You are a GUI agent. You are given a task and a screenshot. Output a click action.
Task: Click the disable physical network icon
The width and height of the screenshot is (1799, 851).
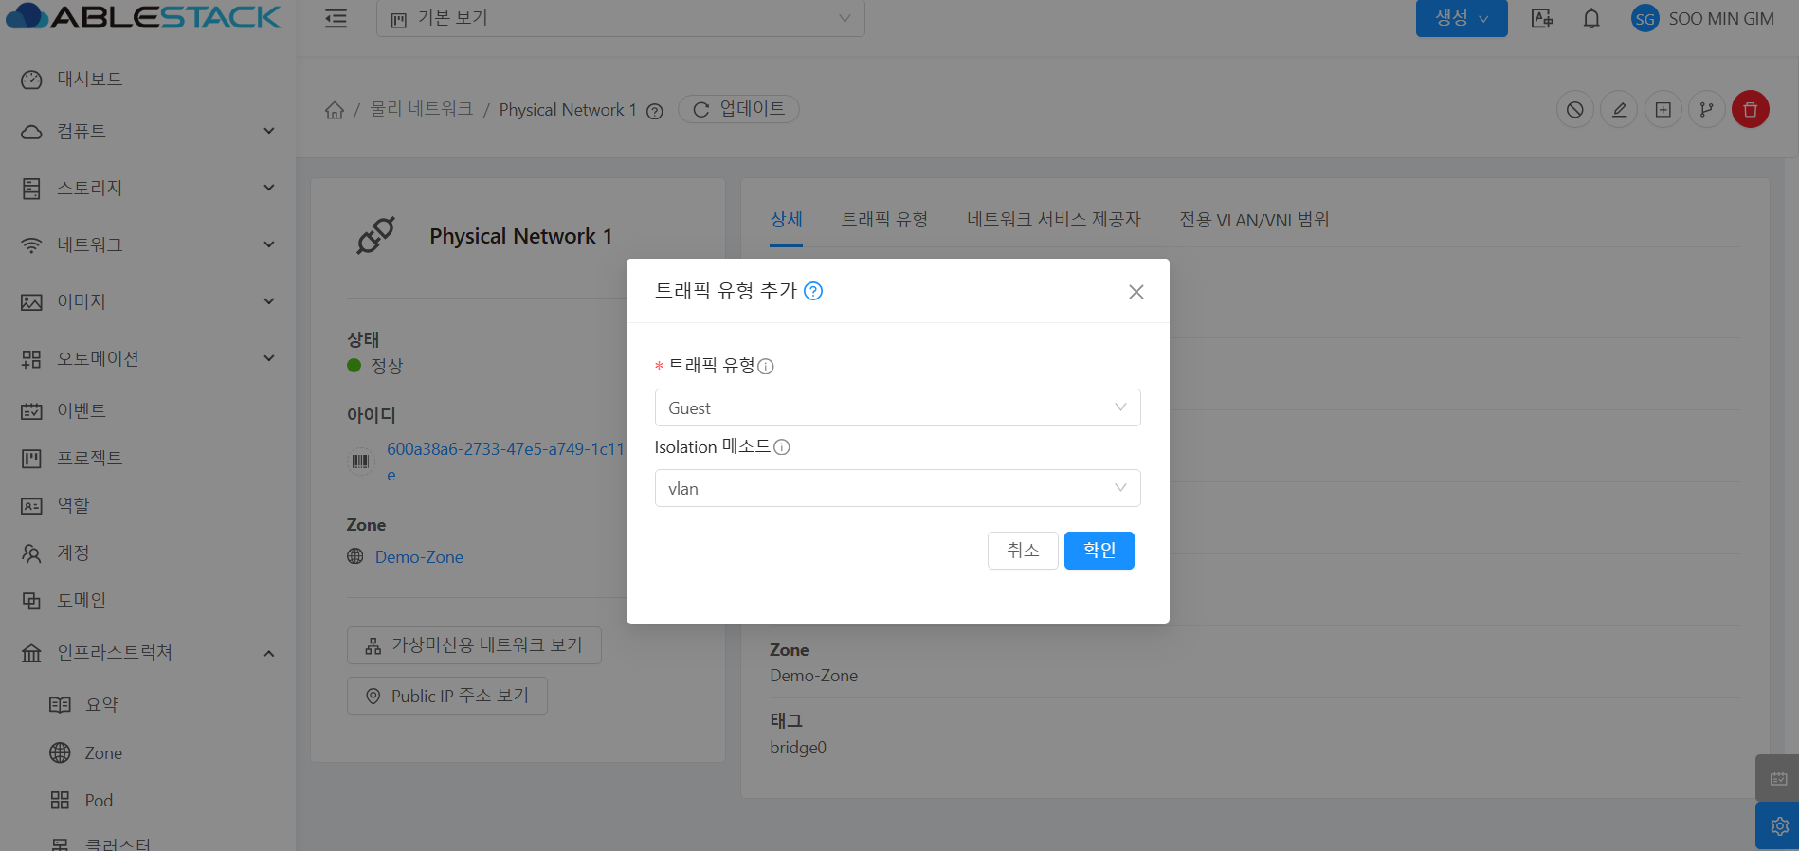pos(1574,110)
